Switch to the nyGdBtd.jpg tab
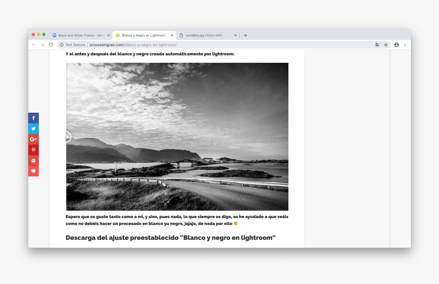The image size is (439, 284). (208, 36)
